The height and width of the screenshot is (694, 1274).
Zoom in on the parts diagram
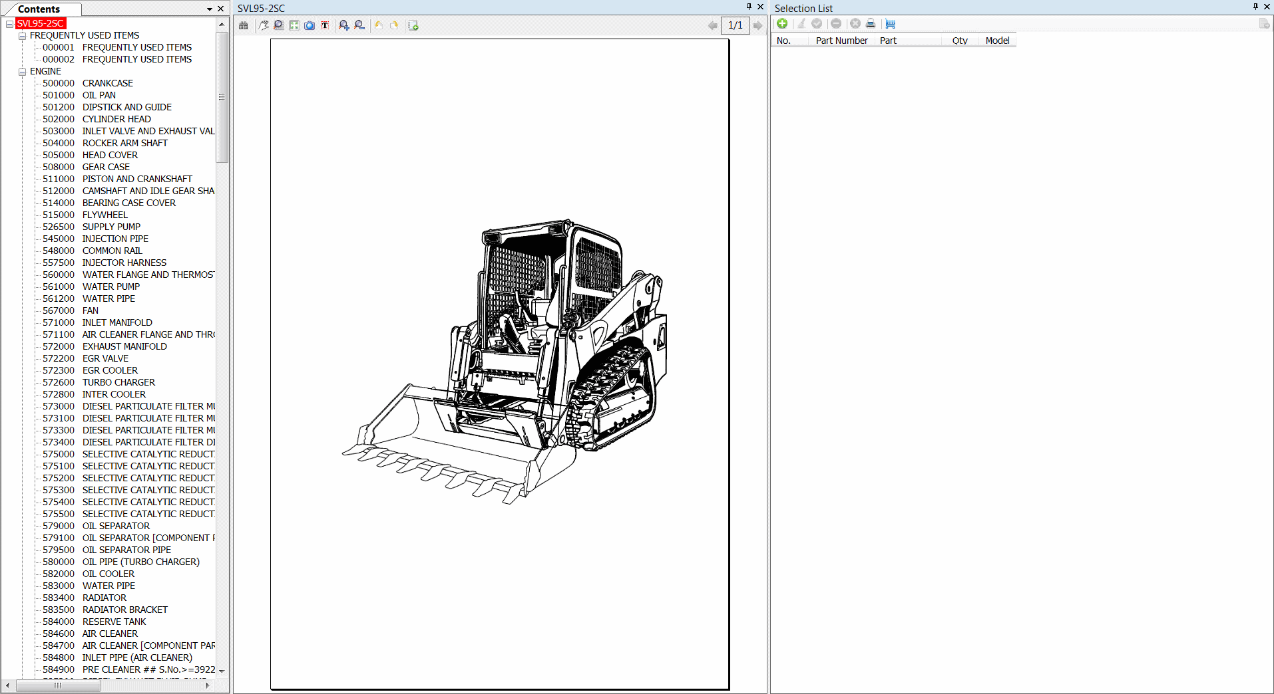[344, 25]
